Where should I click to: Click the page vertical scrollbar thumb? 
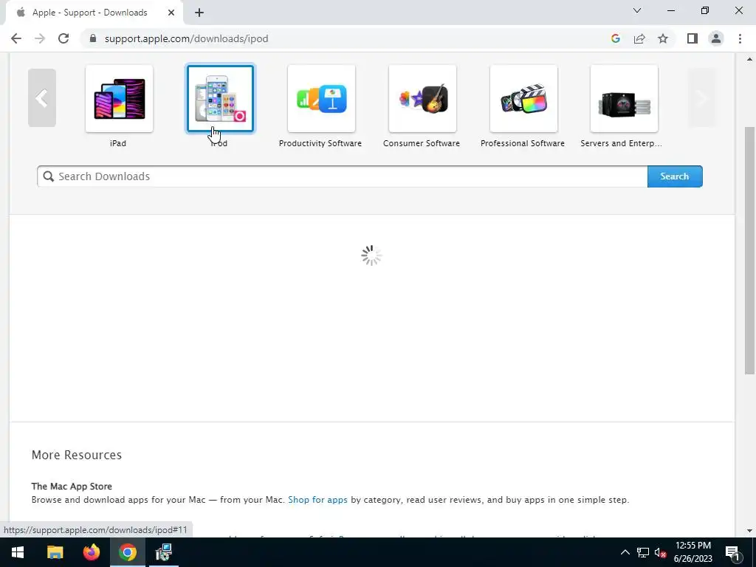749,251
